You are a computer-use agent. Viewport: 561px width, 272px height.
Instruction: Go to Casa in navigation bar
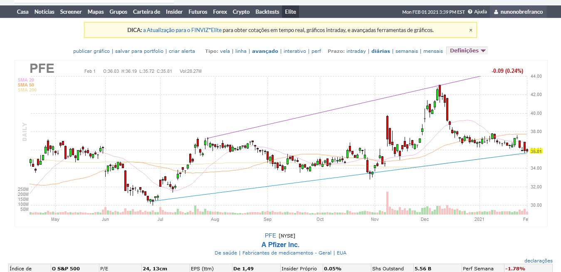tap(23, 12)
